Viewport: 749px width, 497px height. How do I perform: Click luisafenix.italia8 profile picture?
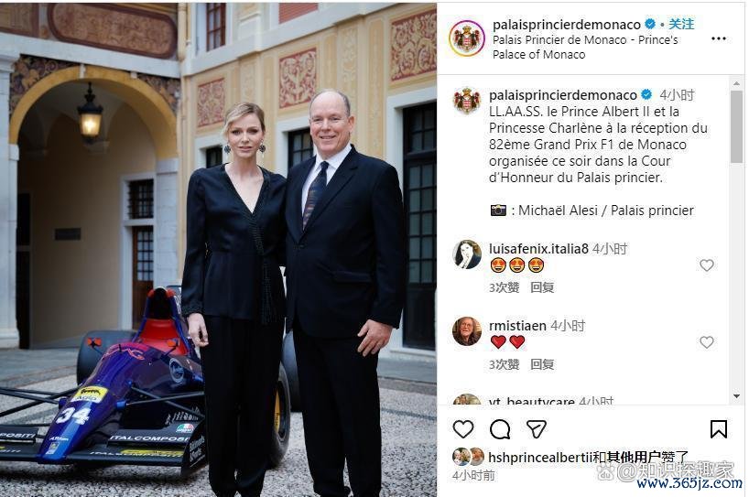click(467, 254)
